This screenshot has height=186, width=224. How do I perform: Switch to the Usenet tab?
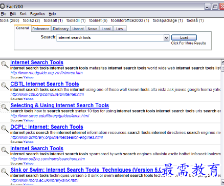(78, 29)
